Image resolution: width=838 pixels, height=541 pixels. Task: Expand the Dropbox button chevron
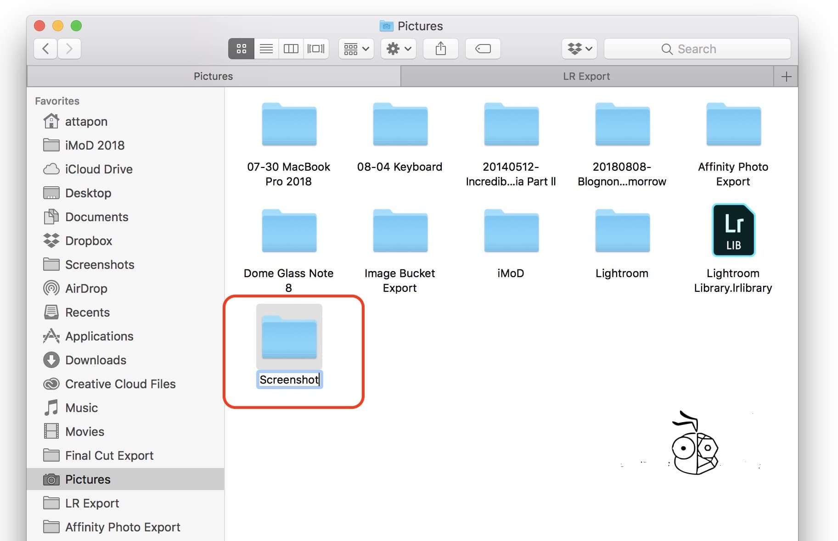coord(589,49)
